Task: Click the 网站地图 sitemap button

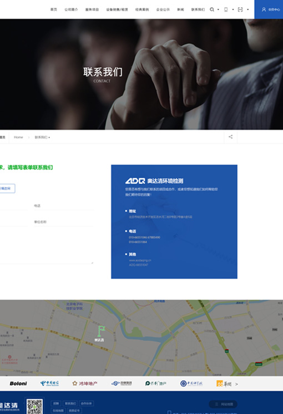Action: (223, 404)
